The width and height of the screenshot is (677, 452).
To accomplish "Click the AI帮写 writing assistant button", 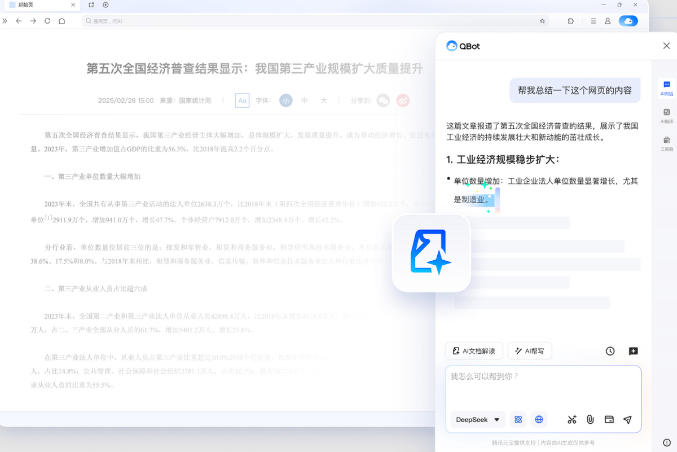I will [x=529, y=351].
